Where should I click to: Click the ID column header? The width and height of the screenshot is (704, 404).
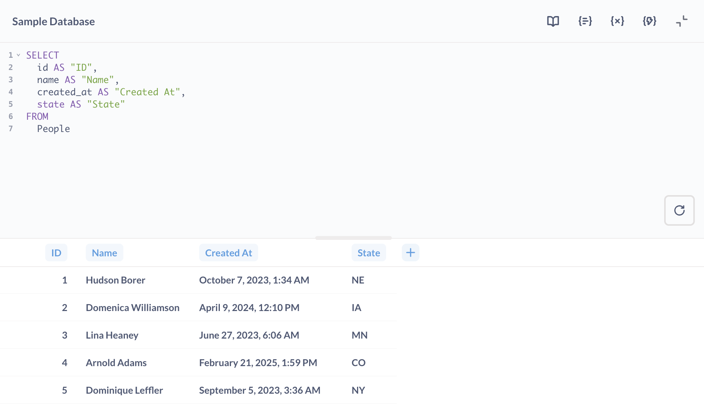[56, 253]
